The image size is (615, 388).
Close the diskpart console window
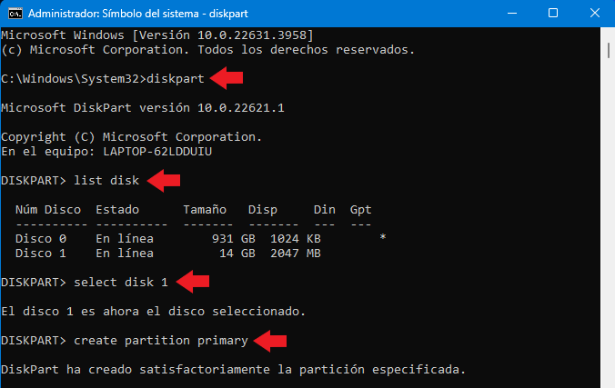(595, 14)
